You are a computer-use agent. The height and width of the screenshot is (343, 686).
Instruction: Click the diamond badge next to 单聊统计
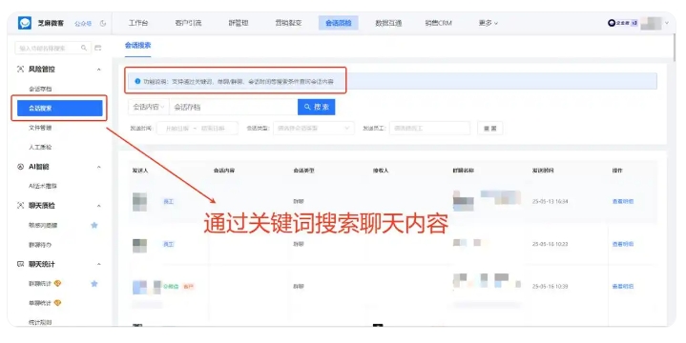click(57, 303)
